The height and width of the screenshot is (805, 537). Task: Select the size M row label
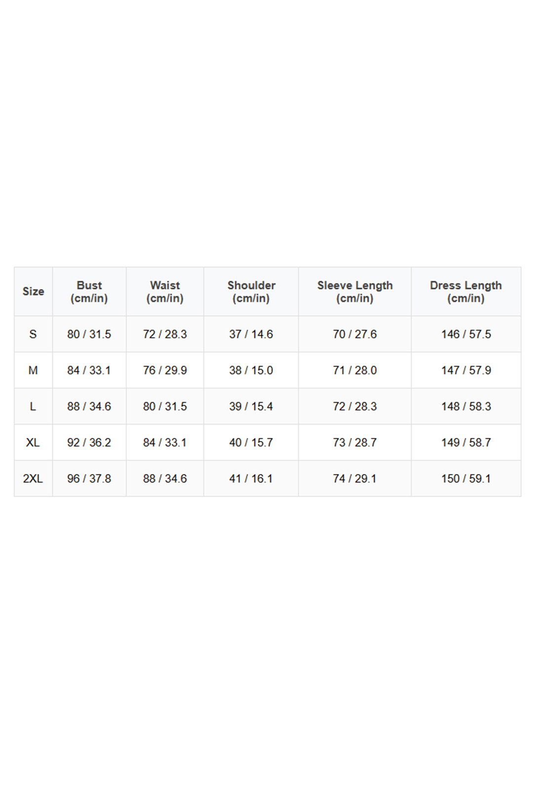click(33, 370)
